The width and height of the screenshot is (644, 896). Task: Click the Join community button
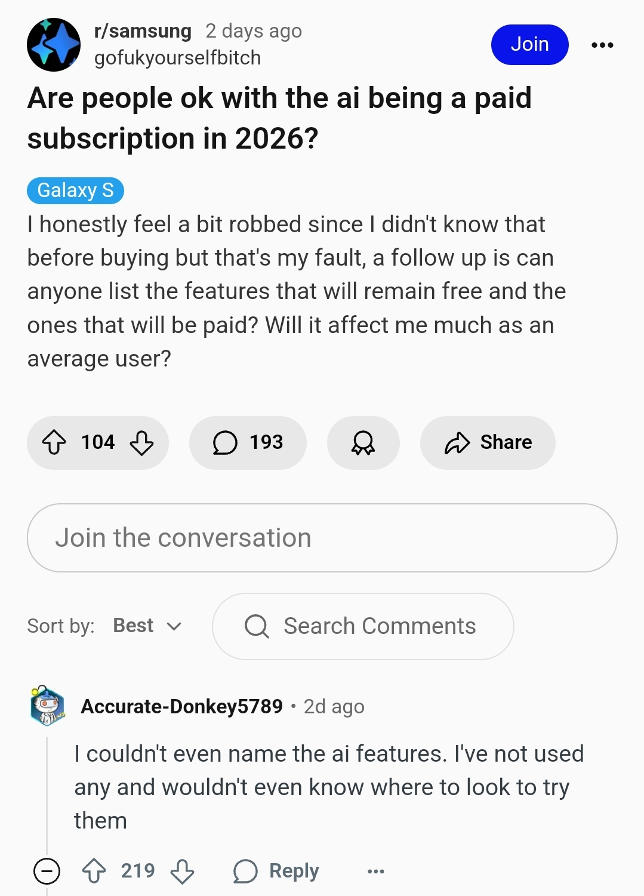[x=529, y=45]
